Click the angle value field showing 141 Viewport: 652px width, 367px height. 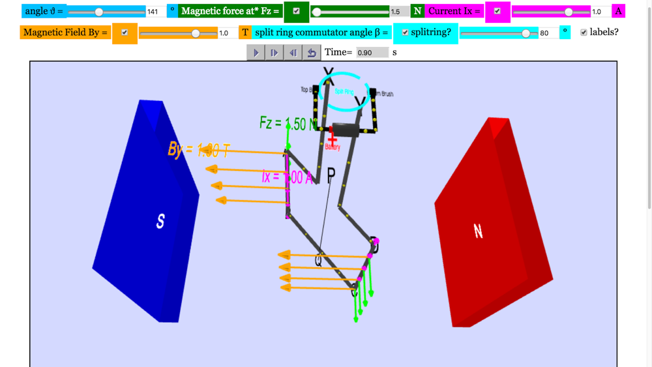[x=156, y=12]
